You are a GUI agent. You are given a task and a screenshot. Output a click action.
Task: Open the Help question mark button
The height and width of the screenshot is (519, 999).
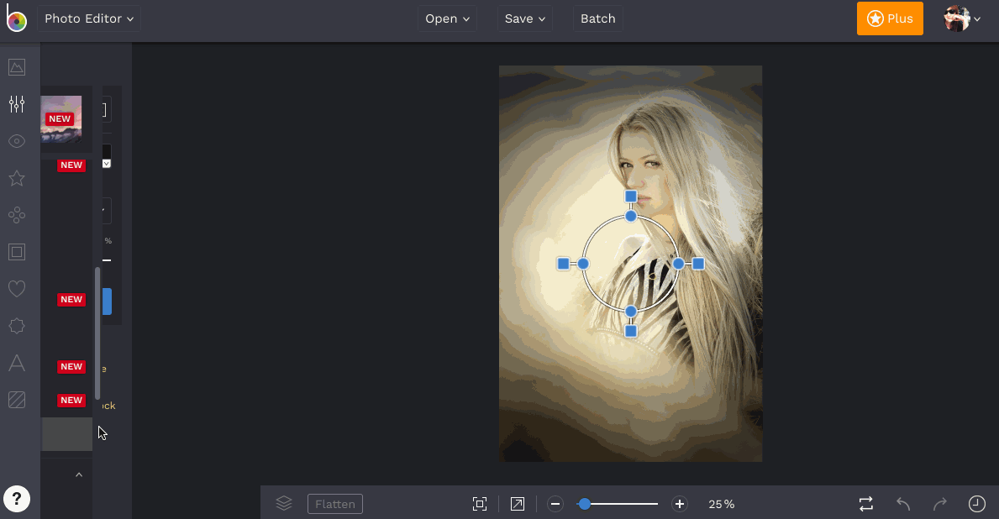(x=17, y=499)
